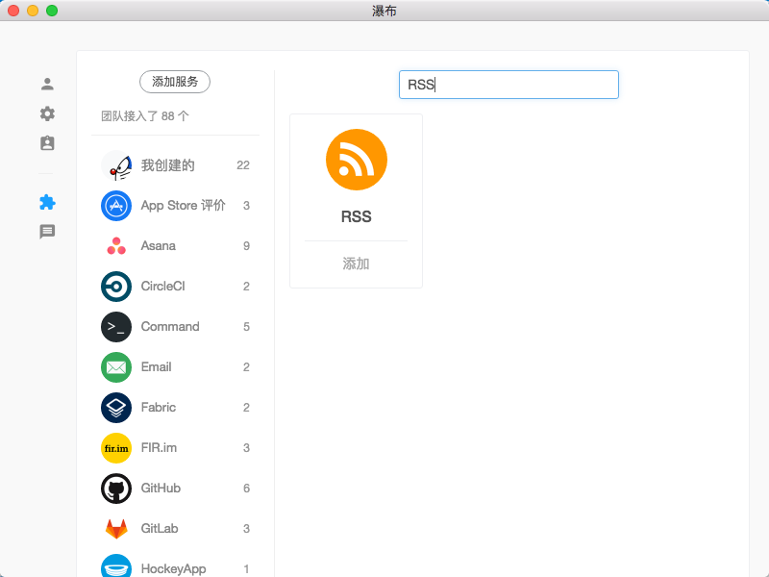Click the RSS title on the card
This screenshot has width=769, height=577.
(x=357, y=216)
